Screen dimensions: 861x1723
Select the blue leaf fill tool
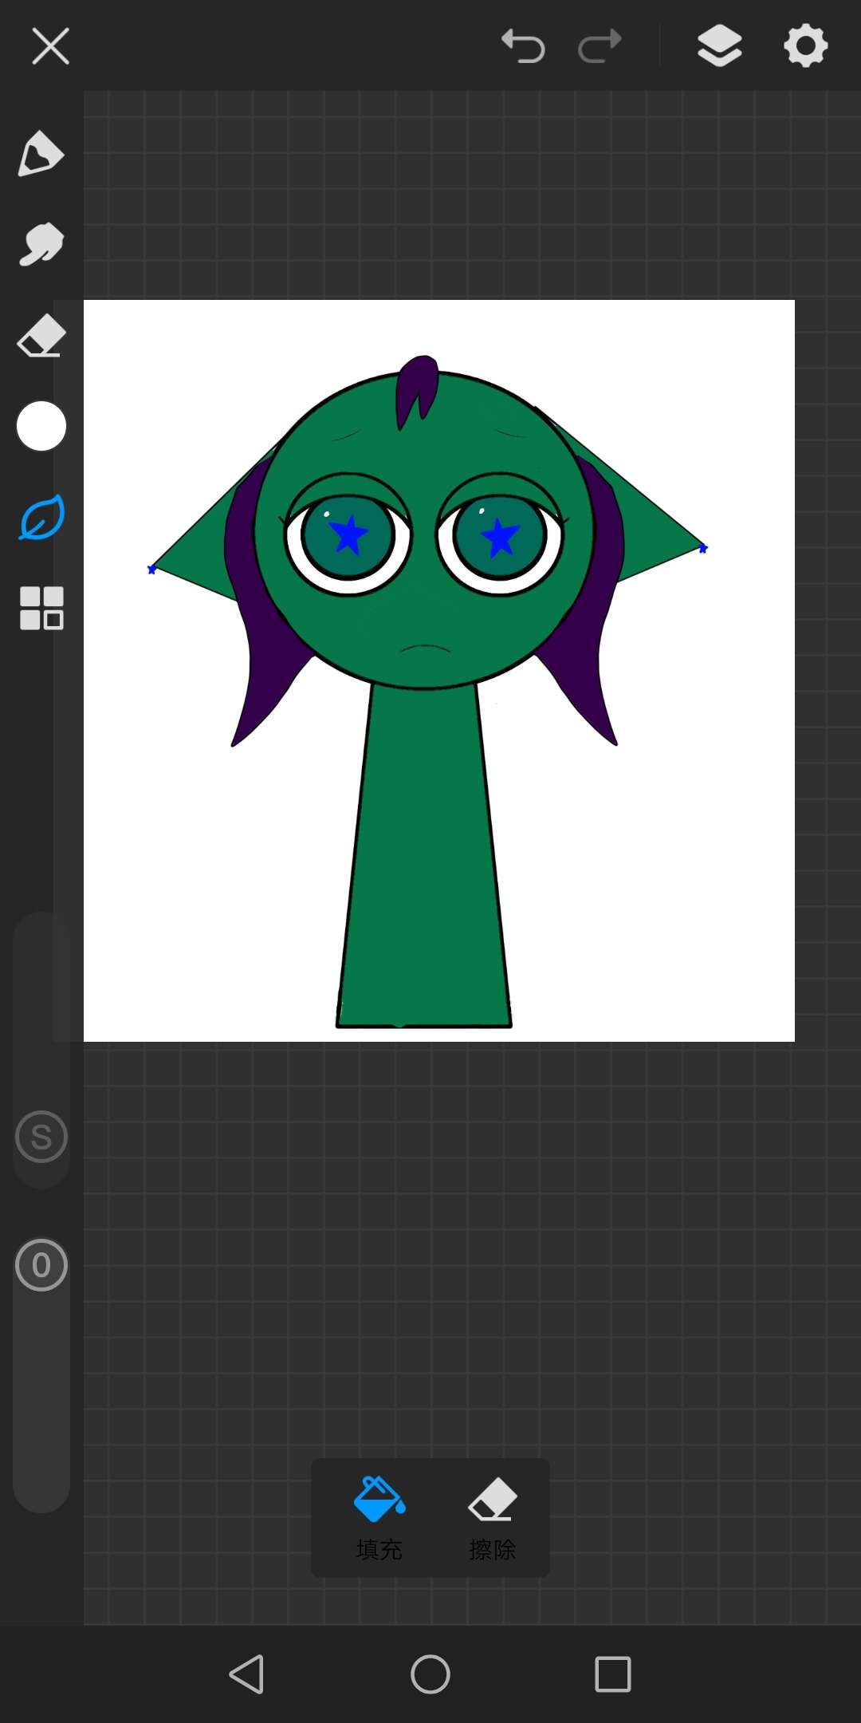tap(41, 517)
